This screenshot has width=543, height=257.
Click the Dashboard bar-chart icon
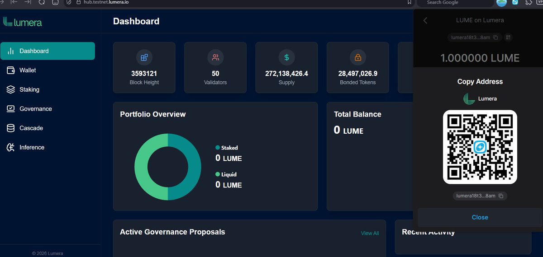(11, 51)
